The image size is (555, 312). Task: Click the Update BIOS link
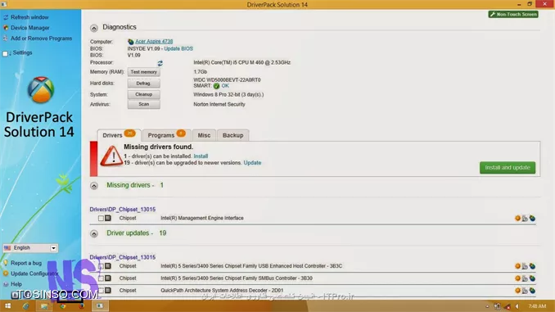[178, 48]
